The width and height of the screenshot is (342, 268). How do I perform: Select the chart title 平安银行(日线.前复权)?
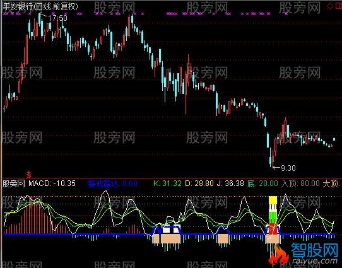40,6
